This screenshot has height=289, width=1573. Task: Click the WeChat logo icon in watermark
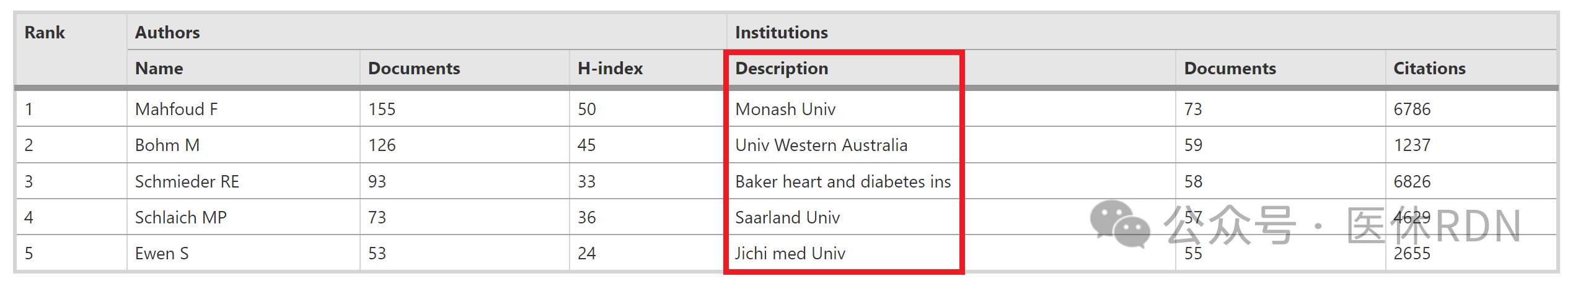pos(1120,225)
